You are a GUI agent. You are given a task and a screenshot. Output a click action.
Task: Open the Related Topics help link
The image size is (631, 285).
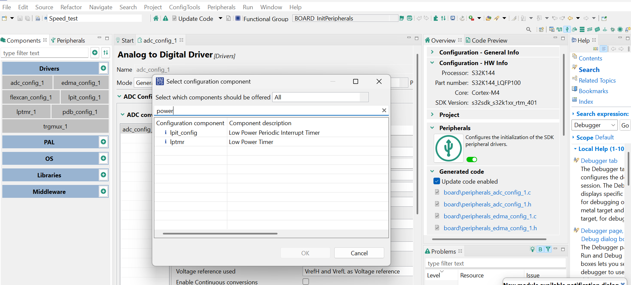[597, 80]
